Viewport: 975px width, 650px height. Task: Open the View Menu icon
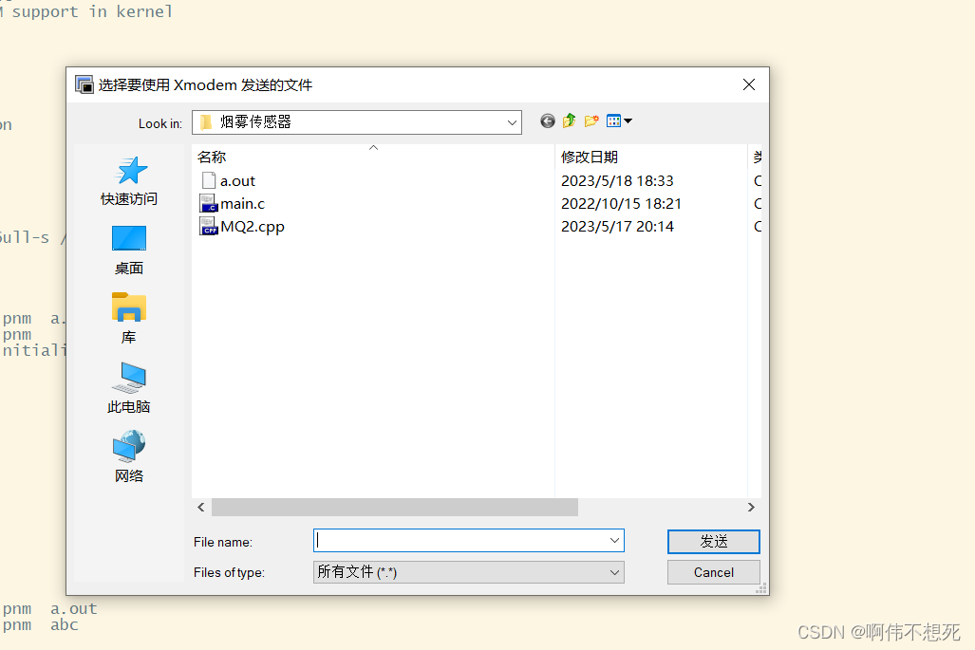point(615,121)
